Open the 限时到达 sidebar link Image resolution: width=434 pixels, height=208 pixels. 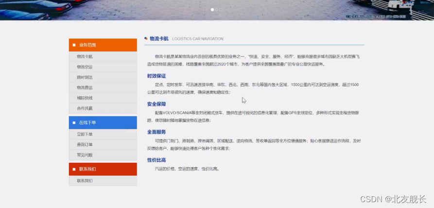click(103, 77)
